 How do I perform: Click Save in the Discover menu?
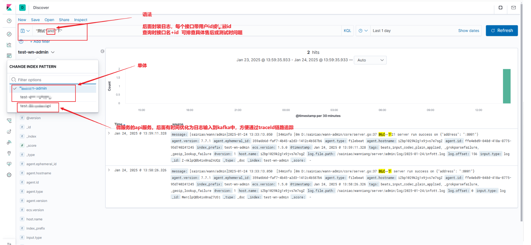coord(35,20)
